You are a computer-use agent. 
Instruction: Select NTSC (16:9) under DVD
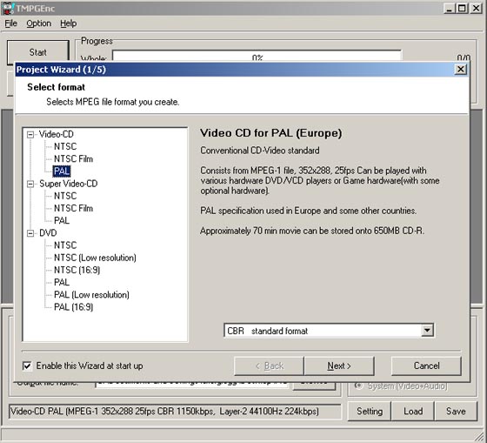point(77,270)
